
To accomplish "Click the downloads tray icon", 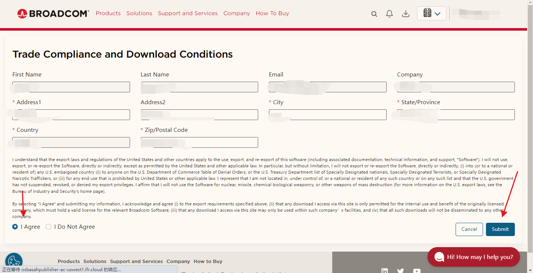I will (406, 14).
